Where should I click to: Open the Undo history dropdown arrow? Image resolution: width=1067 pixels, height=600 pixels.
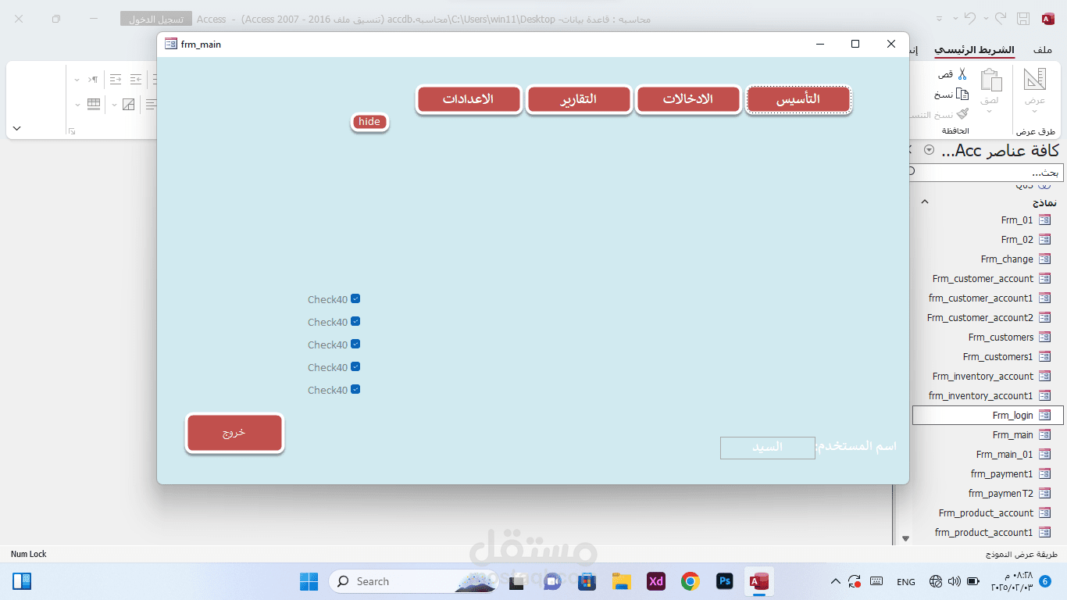tap(955, 18)
